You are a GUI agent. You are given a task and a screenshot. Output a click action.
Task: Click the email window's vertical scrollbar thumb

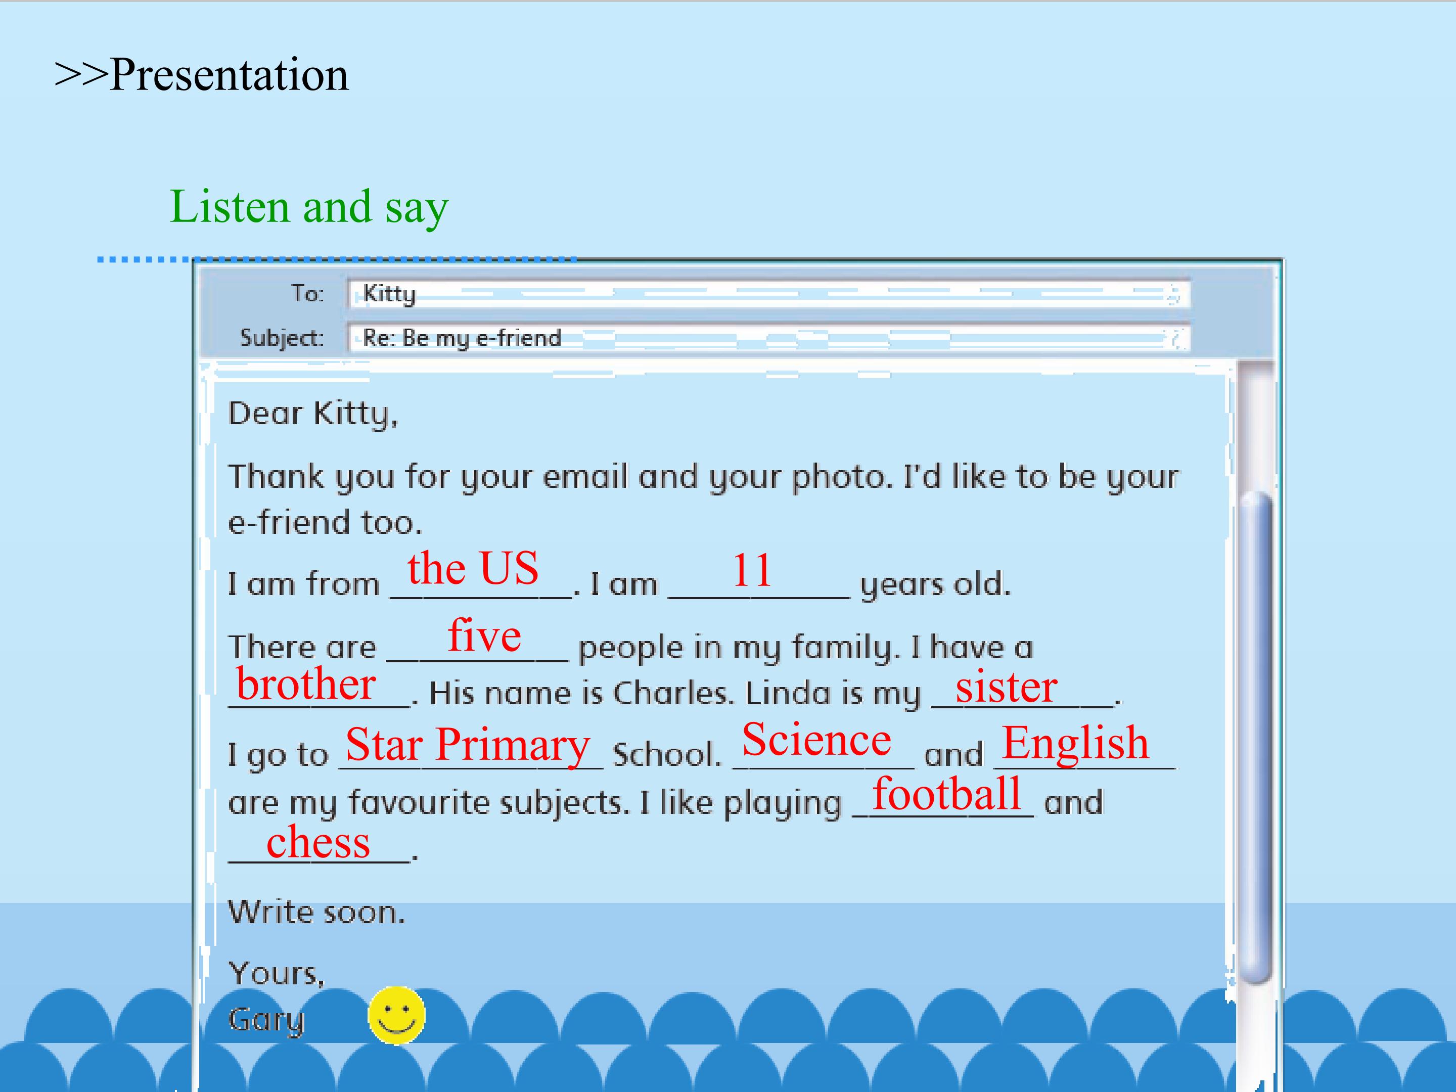(1256, 738)
